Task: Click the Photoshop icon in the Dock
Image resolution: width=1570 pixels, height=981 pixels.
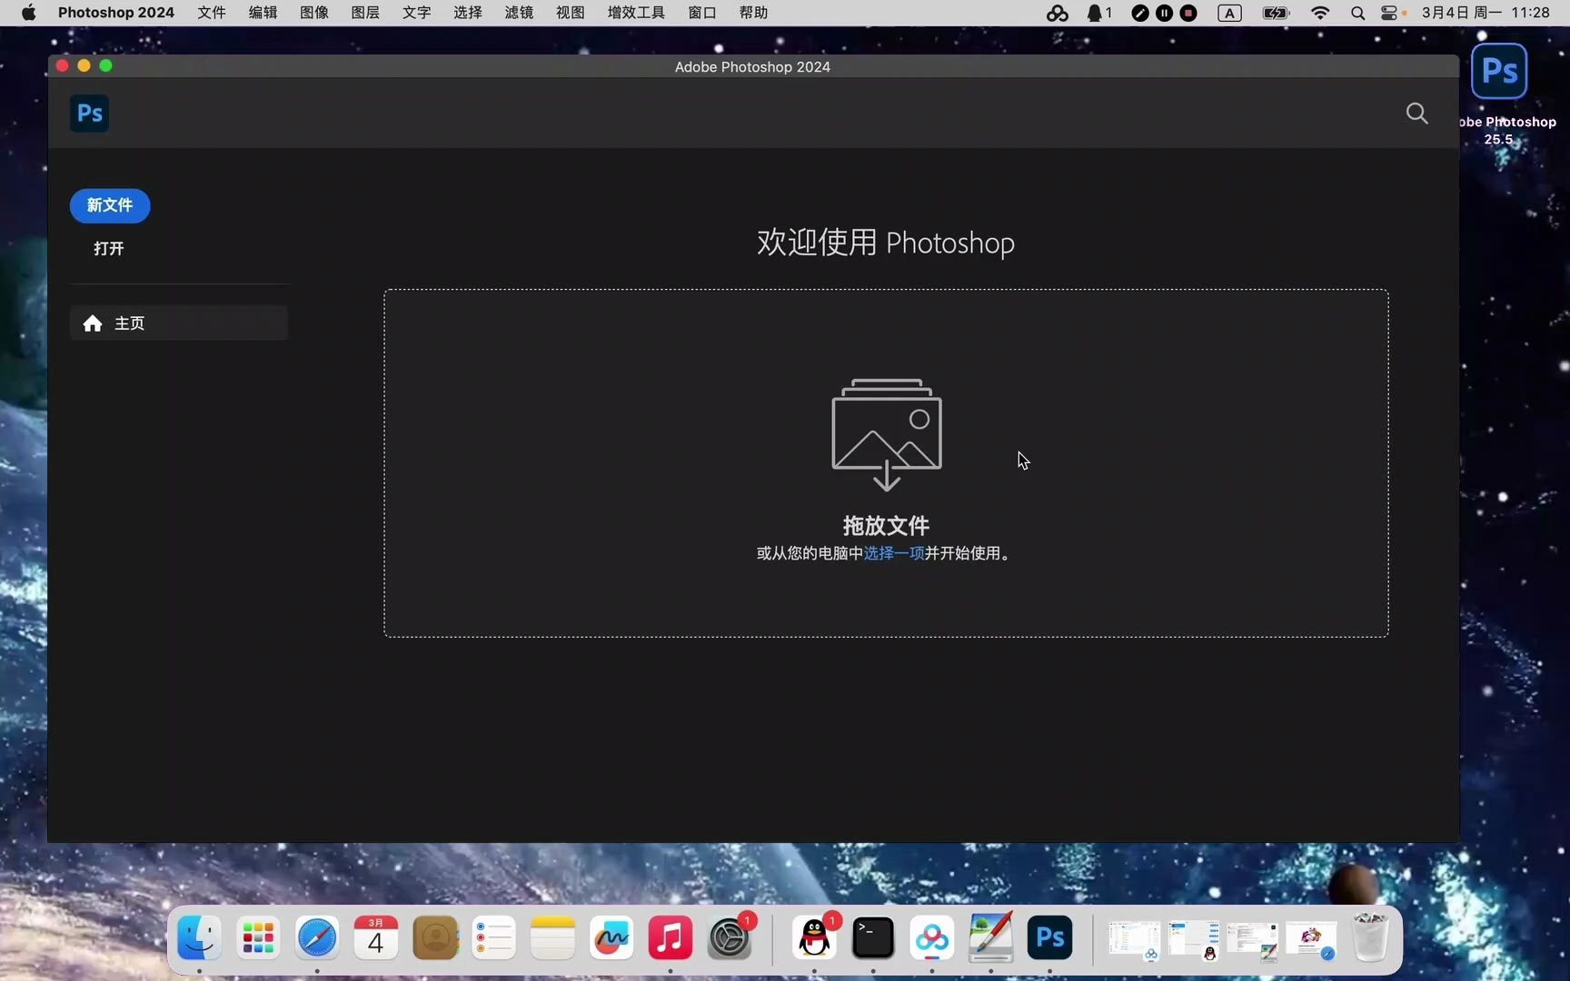Action: click(1049, 938)
